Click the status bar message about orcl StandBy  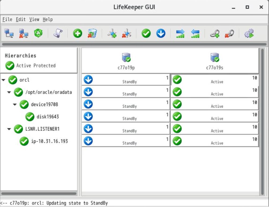tap(54, 203)
